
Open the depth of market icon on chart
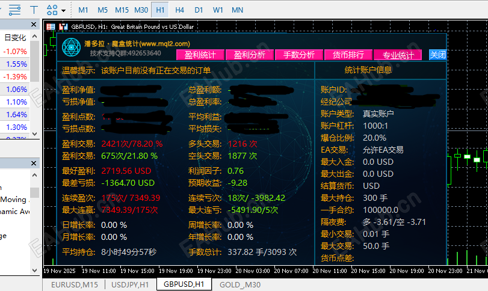point(63,26)
